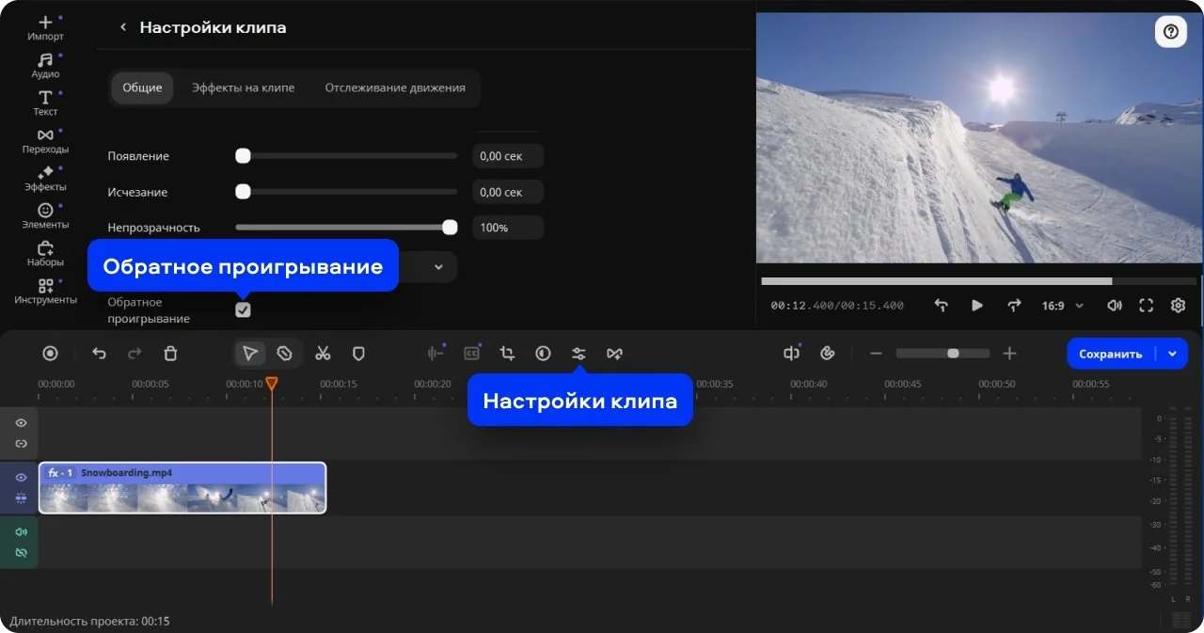Click the preview playback progress bar

tap(978, 281)
